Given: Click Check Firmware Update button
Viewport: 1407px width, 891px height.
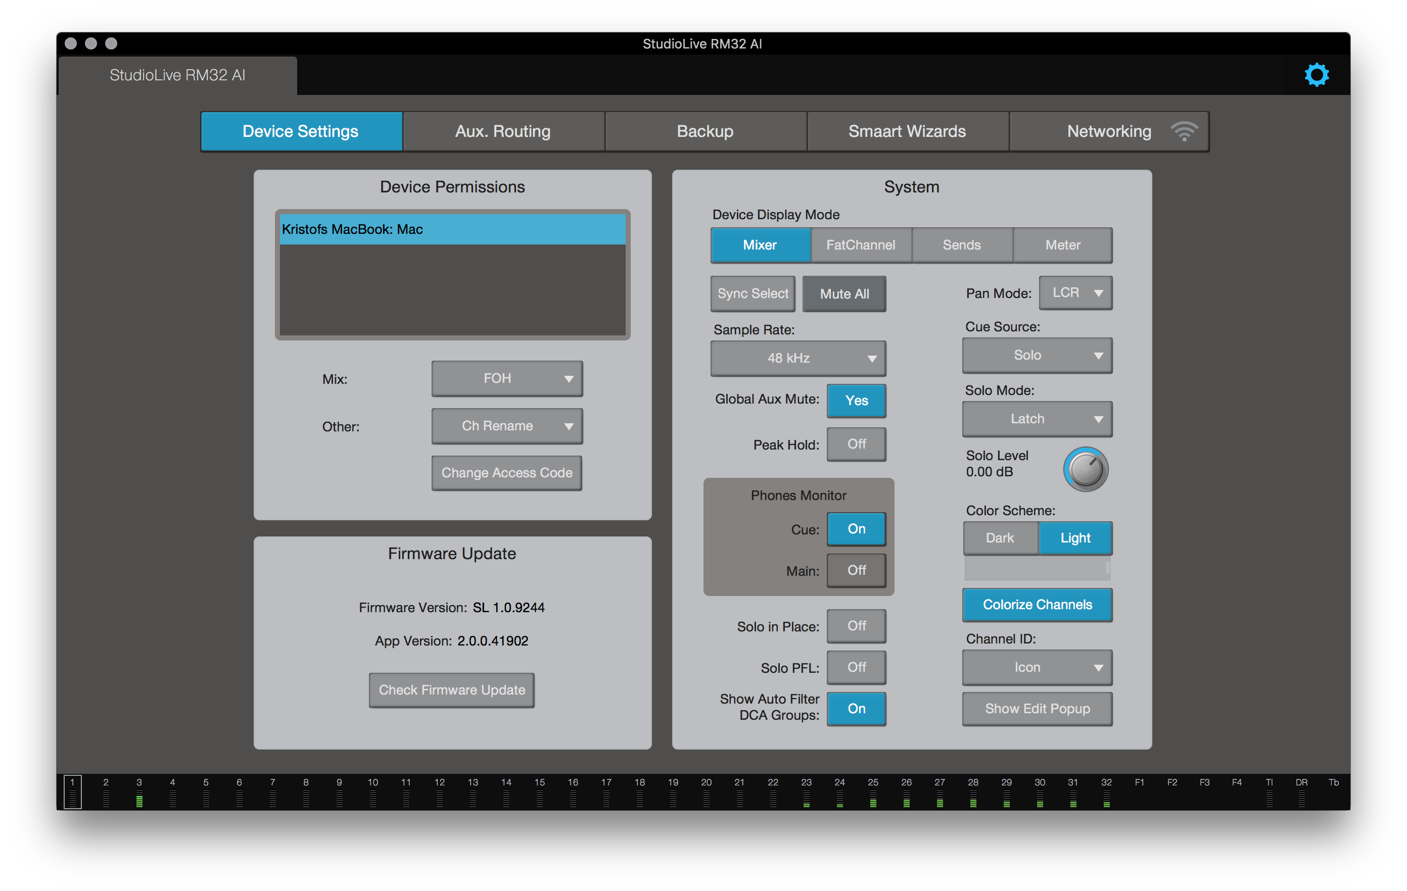Looking at the screenshot, I should click(x=452, y=690).
